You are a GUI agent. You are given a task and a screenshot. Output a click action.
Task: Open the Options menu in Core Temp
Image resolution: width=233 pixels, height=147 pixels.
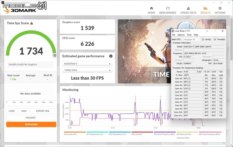click(x=181, y=35)
